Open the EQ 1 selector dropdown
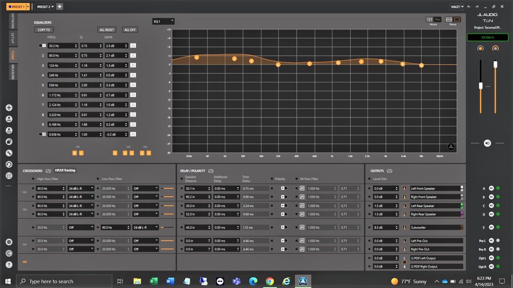Screen dimensions: 513x288 pyautogui.click(x=163, y=21)
